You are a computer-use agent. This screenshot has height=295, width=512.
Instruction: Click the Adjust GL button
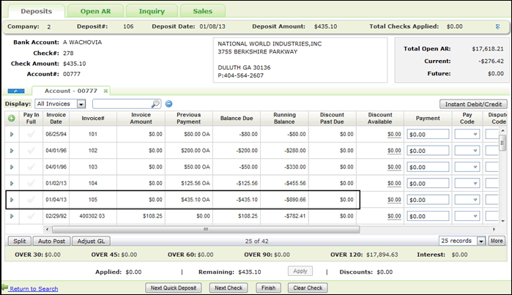91,241
